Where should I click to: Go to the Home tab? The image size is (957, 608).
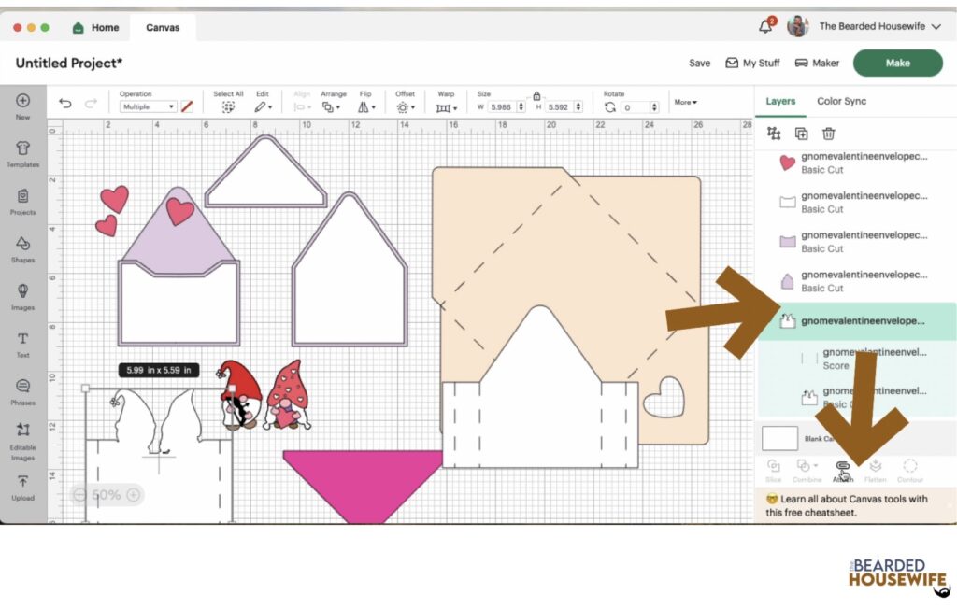coord(96,27)
